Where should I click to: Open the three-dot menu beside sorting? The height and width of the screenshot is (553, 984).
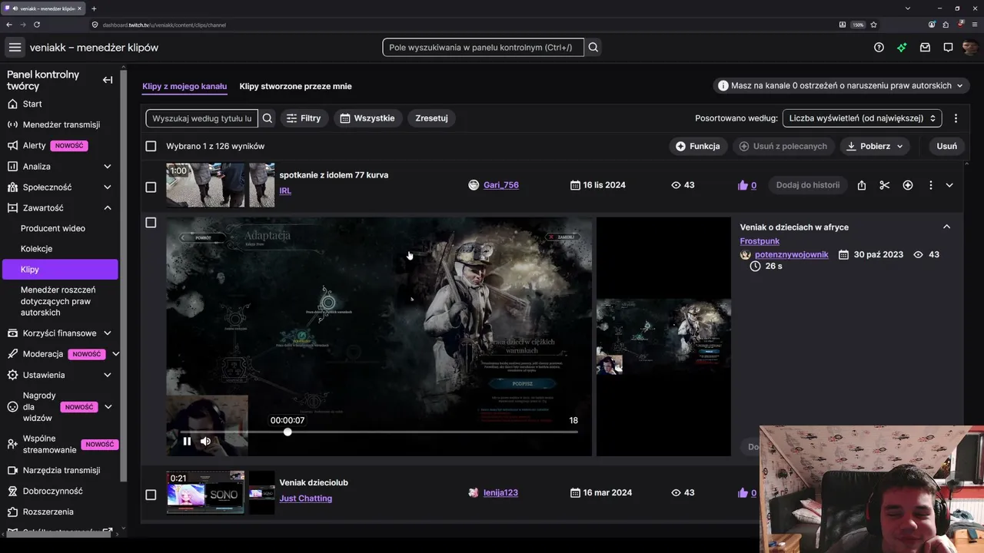(956, 118)
